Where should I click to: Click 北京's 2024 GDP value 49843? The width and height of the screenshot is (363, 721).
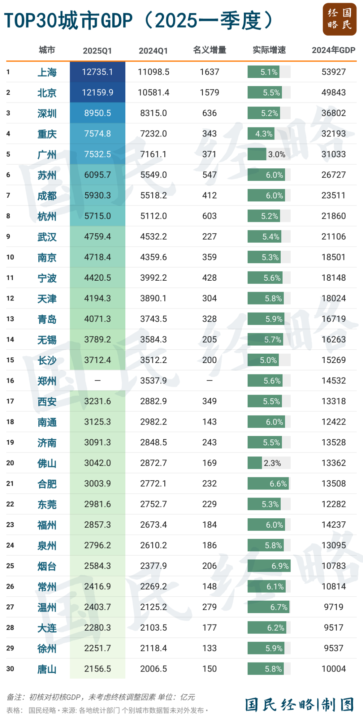click(333, 92)
